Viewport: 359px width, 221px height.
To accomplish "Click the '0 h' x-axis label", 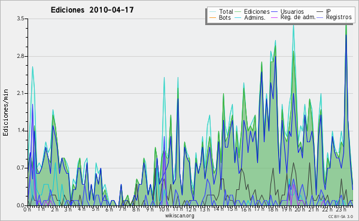I will pyautogui.click(x=28, y=210).
